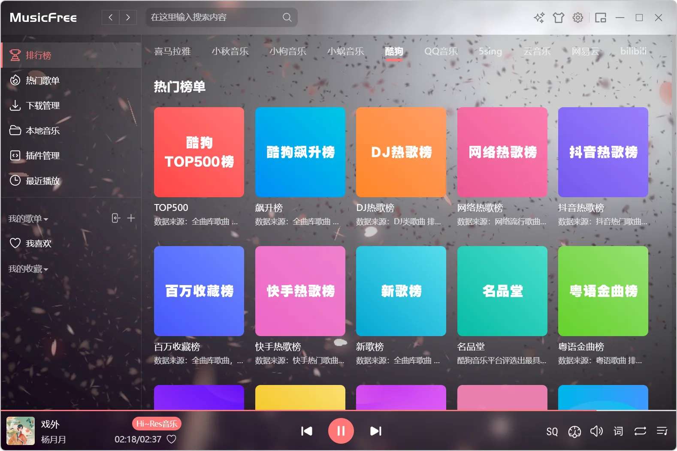Click MusicFree logo
The height and width of the screenshot is (451, 677).
pyautogui.click(x=43, y=18)
